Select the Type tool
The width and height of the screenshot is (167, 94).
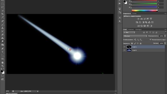(2, 52)
